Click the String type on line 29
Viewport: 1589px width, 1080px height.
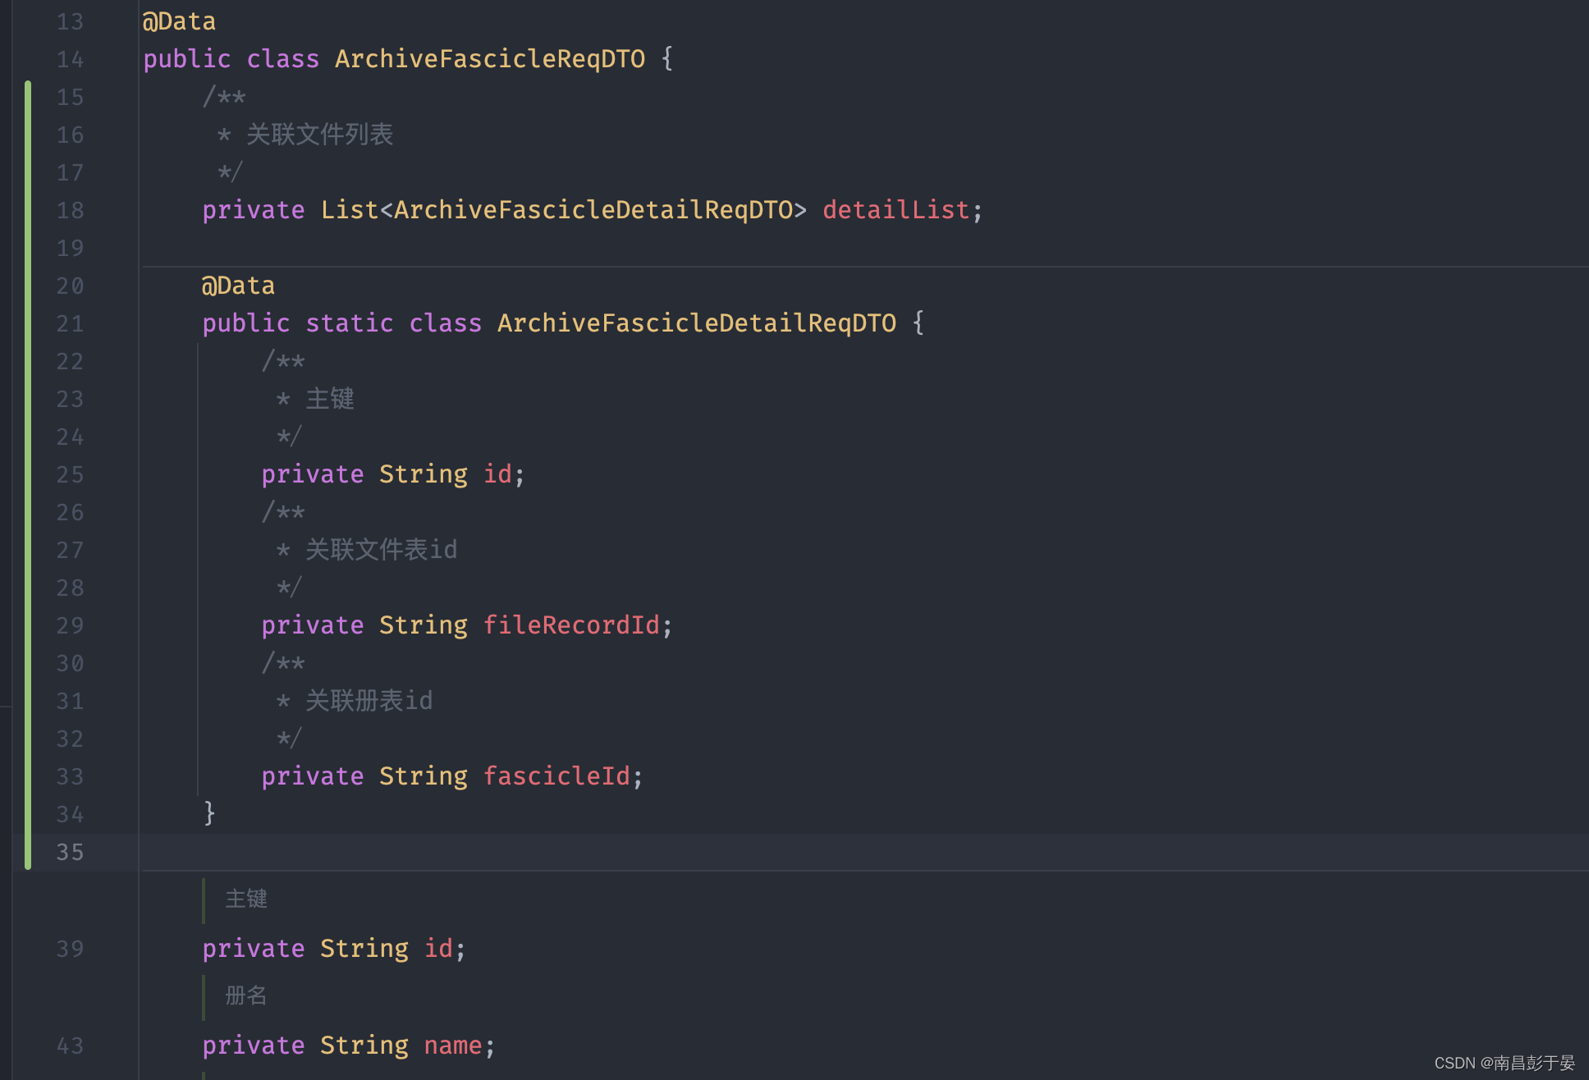tap(424, 625)
